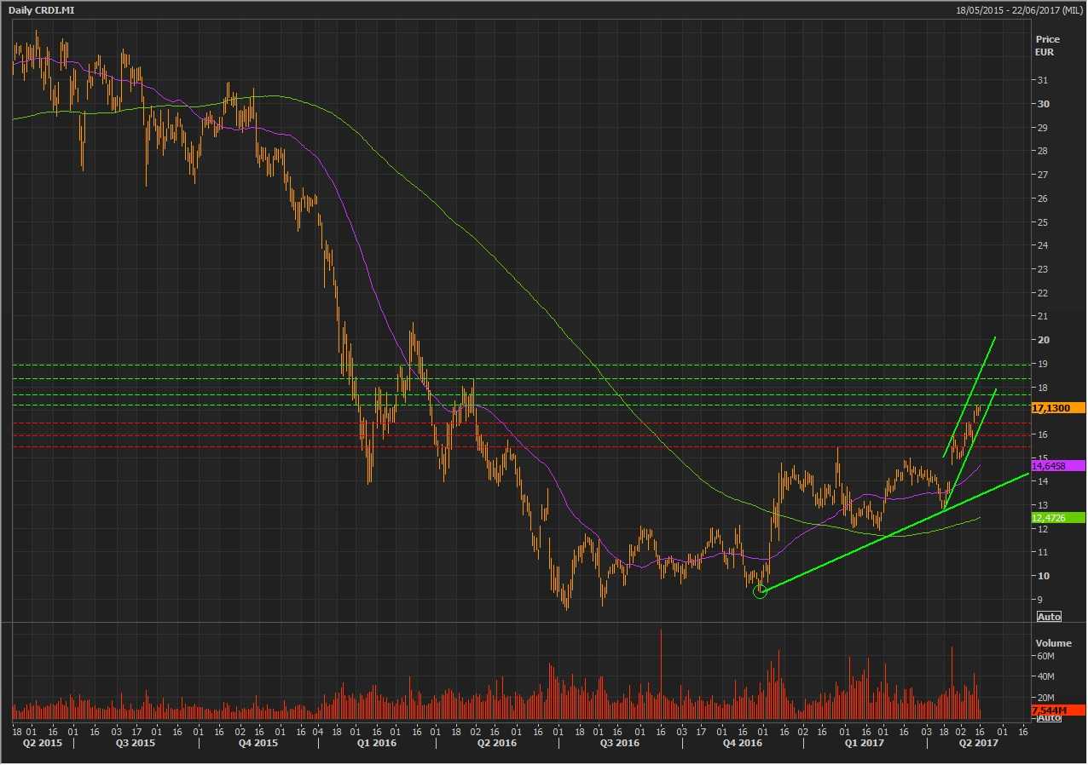1088x765 pixels.
Task: Click the Volume axis heading
Action: click(1053, 643)
